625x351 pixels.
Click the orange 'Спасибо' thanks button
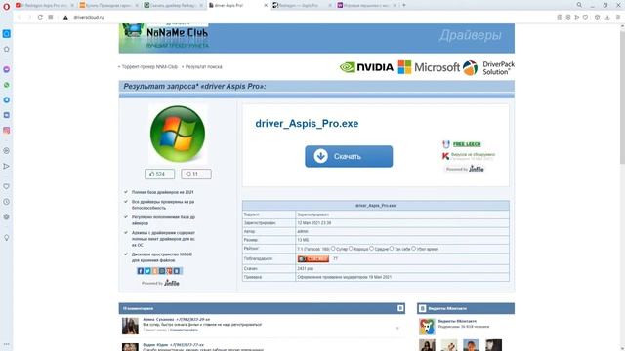pyautogui.click(x=313, y=259)
